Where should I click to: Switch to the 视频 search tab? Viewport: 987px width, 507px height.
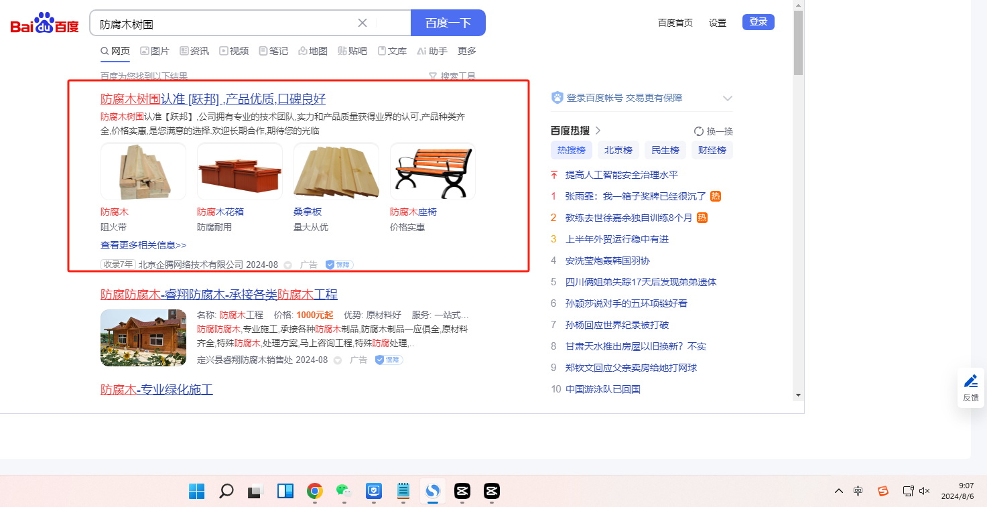(234, 51)
